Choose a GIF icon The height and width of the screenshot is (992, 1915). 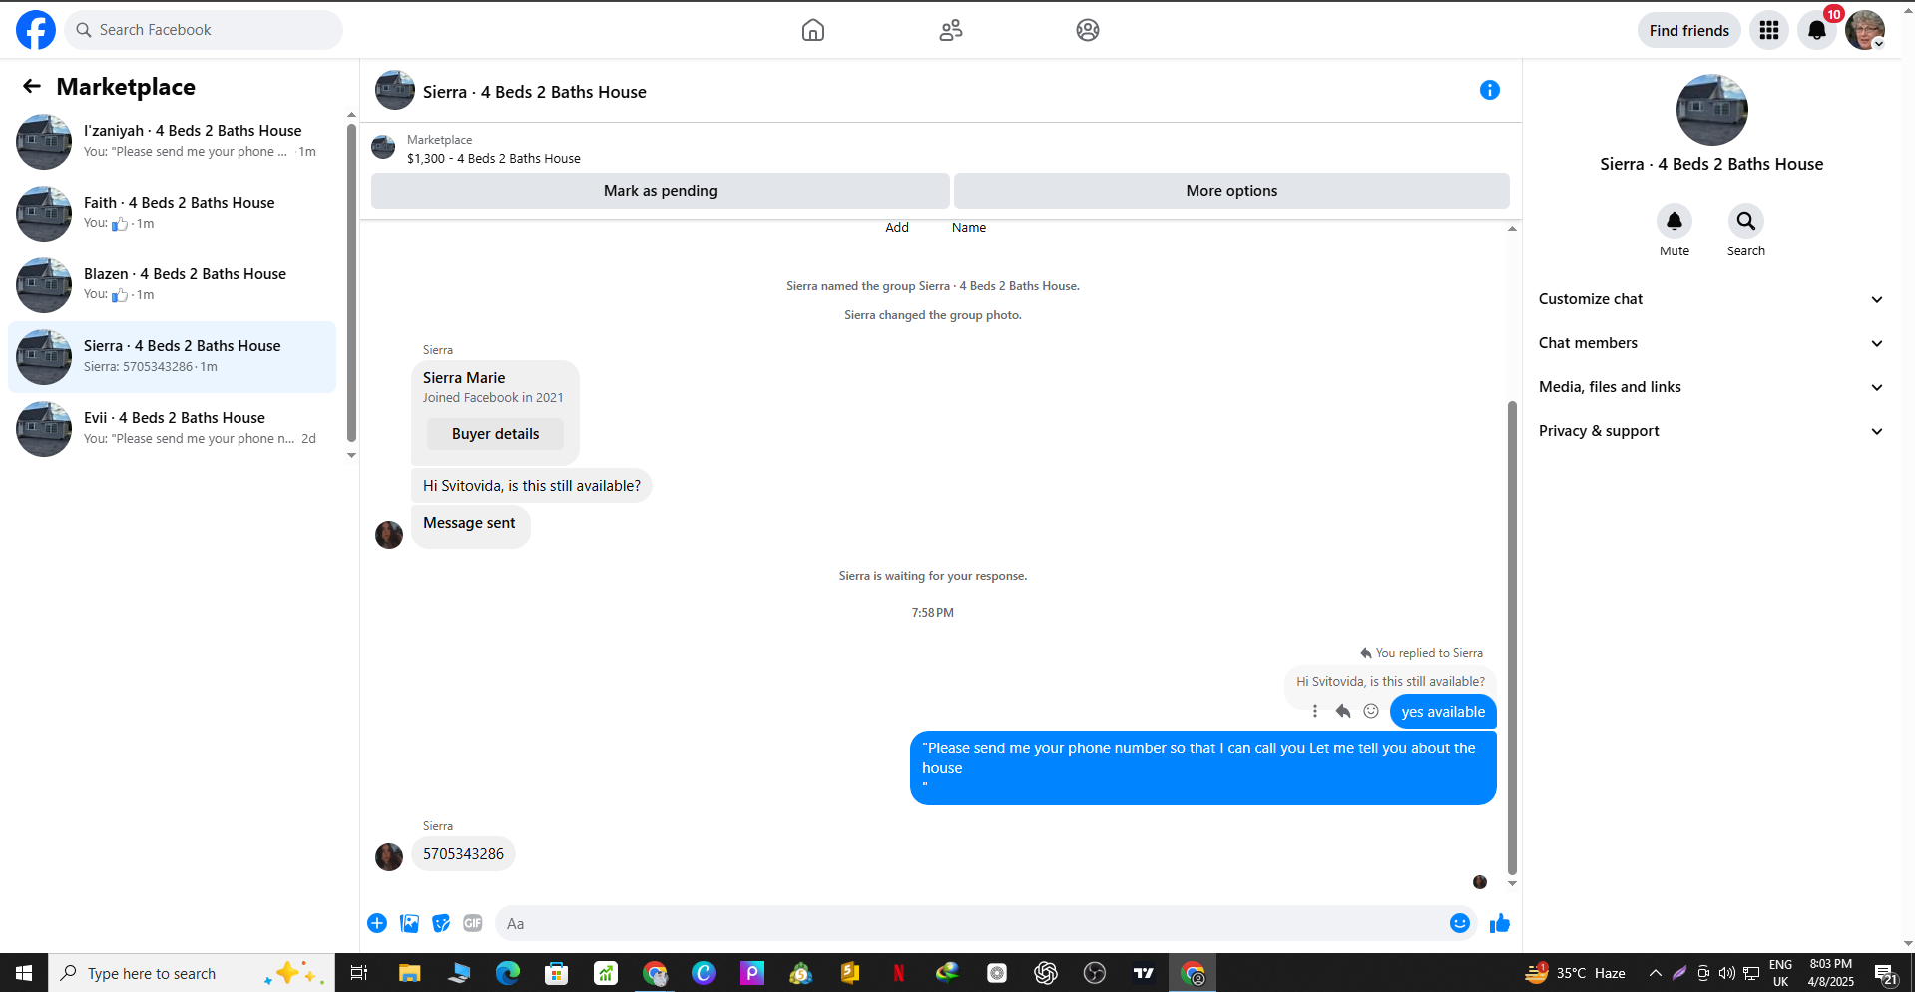pos(473,923)
